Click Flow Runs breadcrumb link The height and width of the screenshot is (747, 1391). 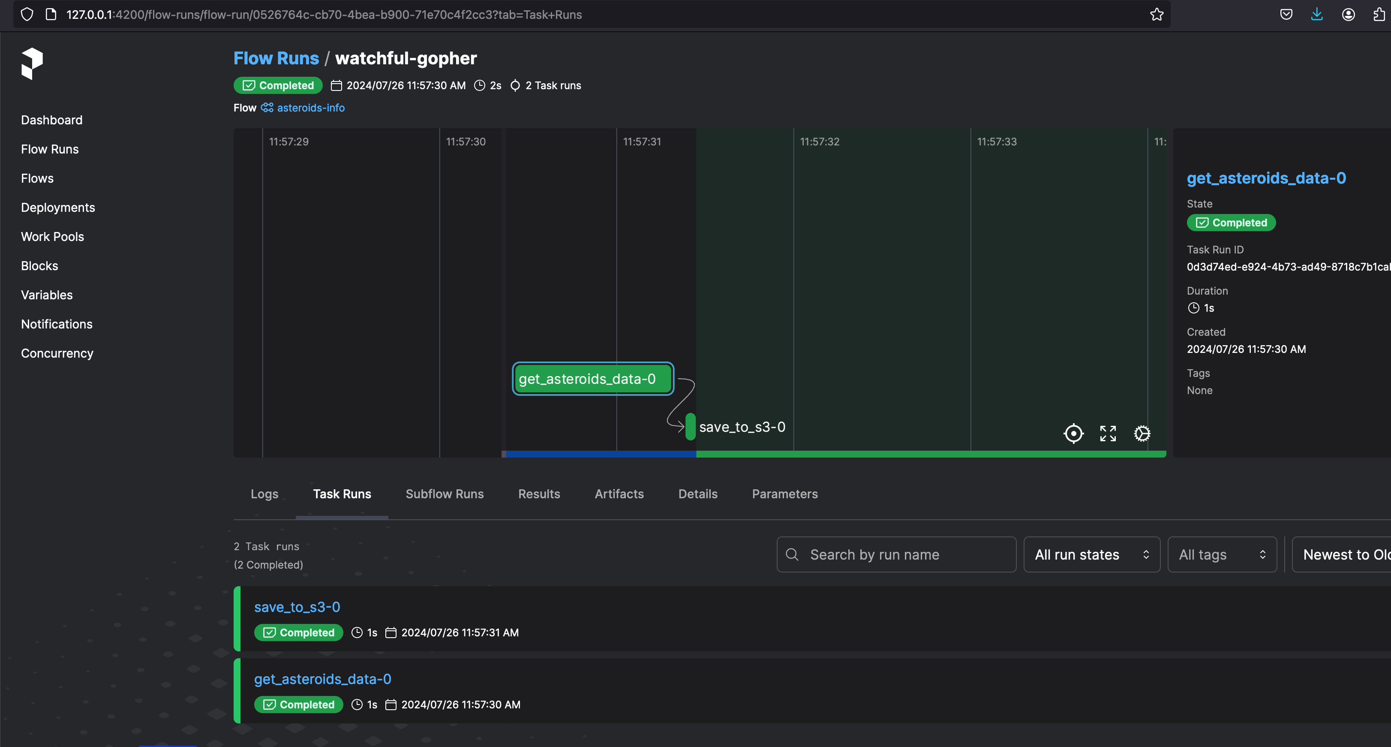pyautogui.click(x=276, y=58)
